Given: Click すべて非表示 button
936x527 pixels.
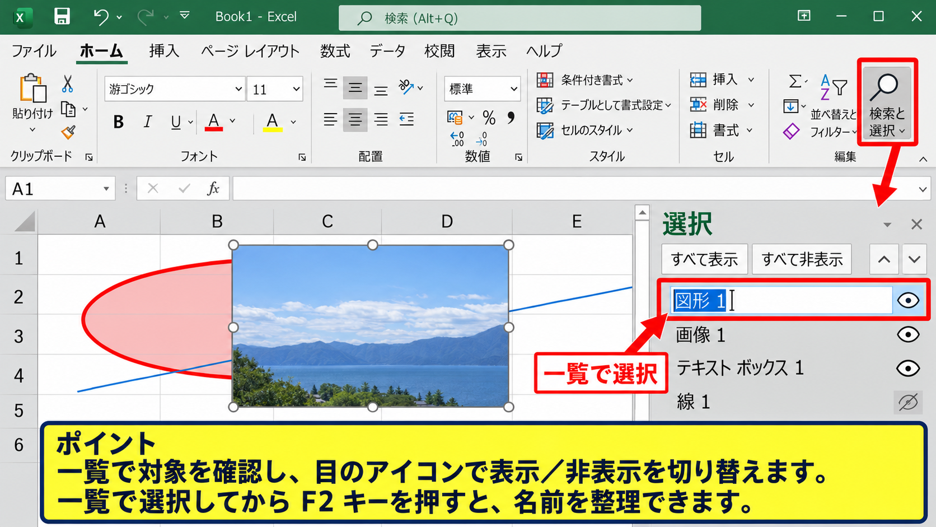Looking at the screenshot, I should click(x=802, y=259).
